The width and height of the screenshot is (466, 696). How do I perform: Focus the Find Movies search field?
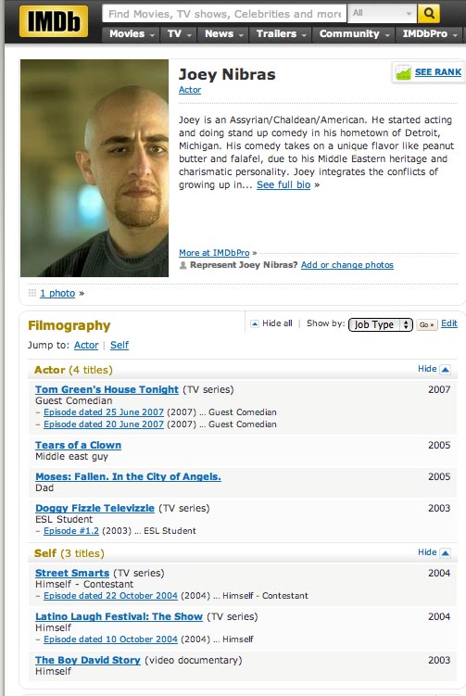tap(224, 14)
